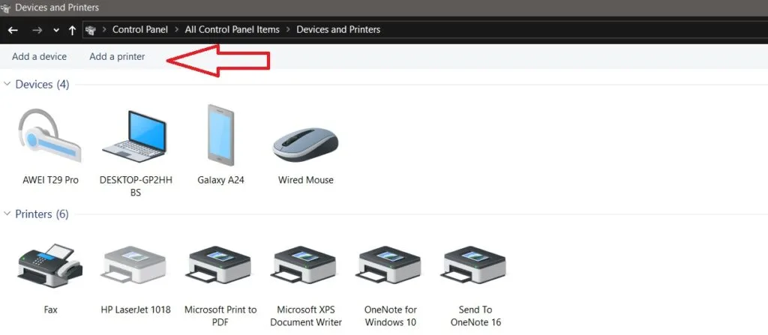The height and width of the screenshot is (335, 768).
Task: Select the Wired Mouse icon
Action: point(306,145)
